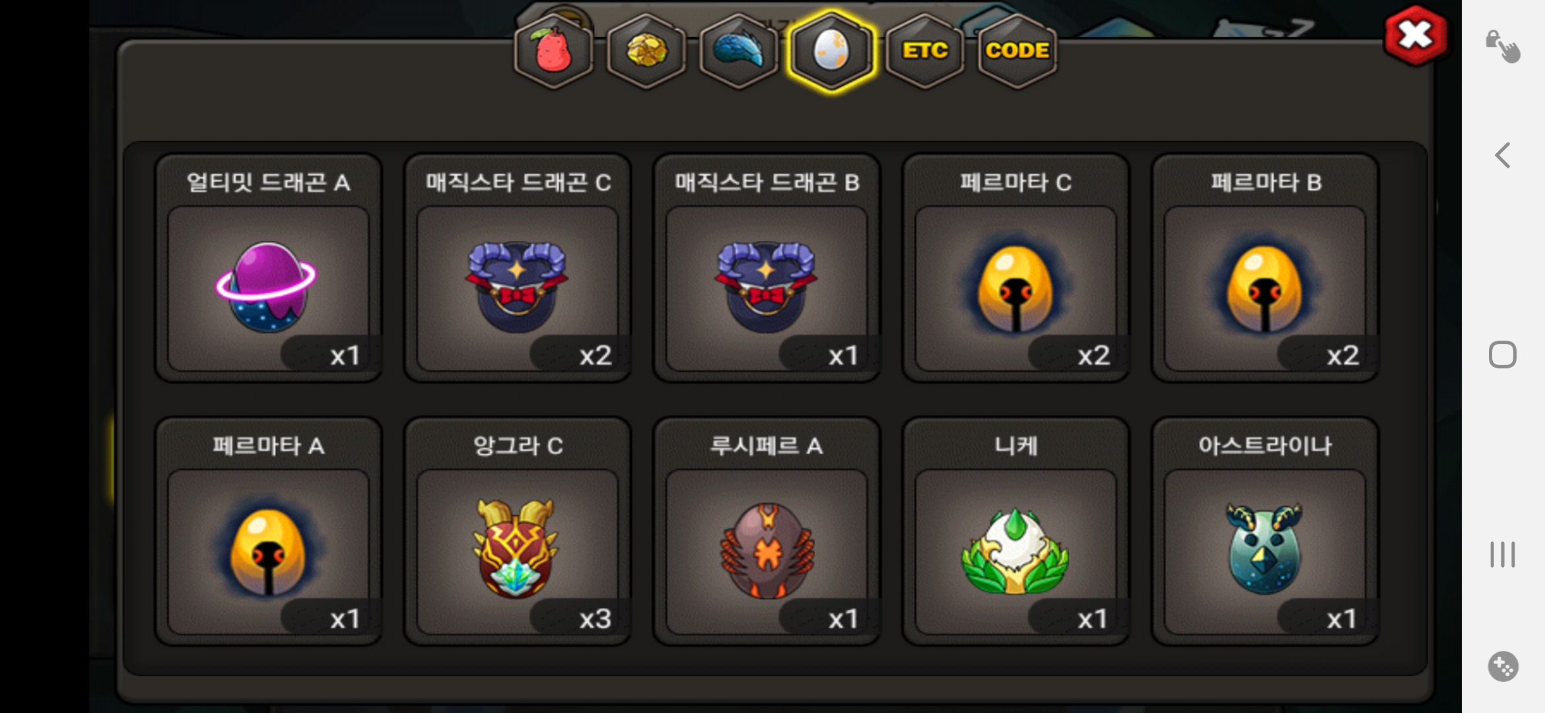Viewport: 1545px width, 713px height.
Task: Open the ETC tab
Action: 925,51
